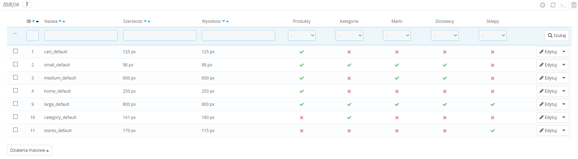Select the cart_default row checkbox
This screenshot has height=159, width=578.
(15, 51)
